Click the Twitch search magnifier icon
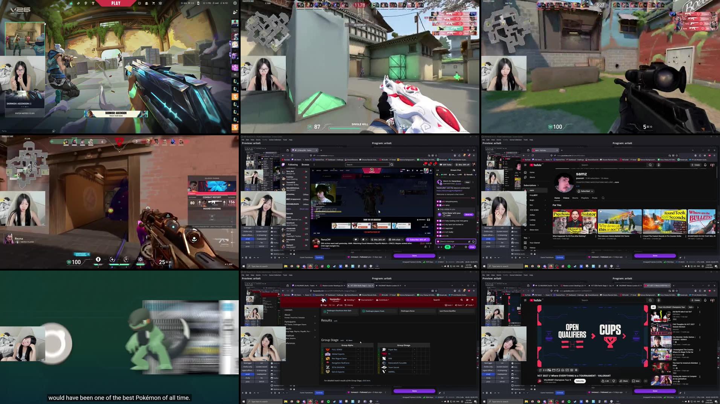The image size is (720, 404). tap(392, 165)
